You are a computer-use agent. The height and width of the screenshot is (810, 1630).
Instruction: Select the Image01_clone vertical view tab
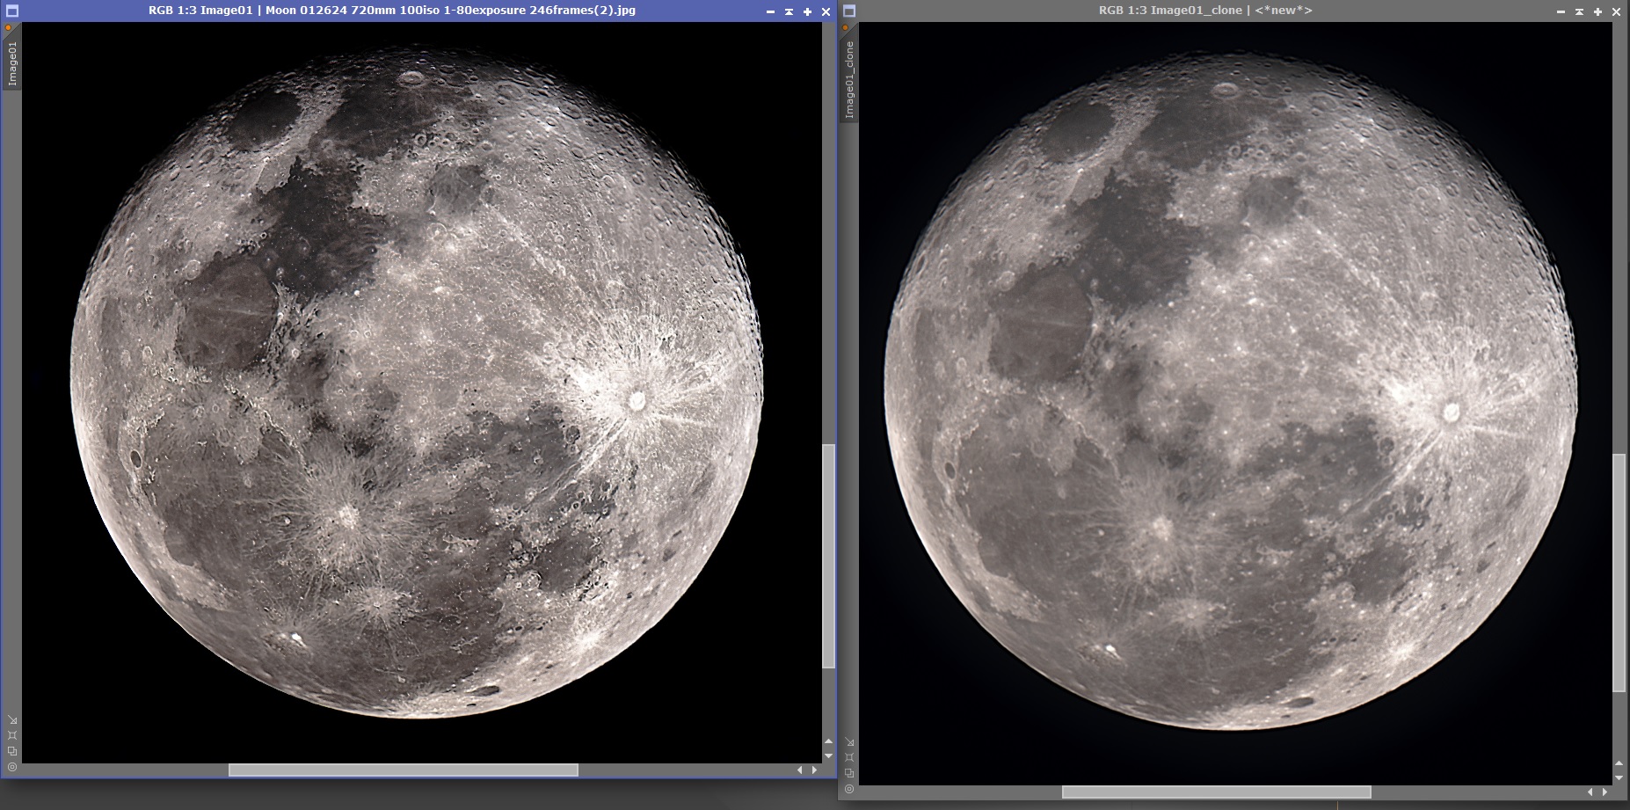click(x=849, y=79)
